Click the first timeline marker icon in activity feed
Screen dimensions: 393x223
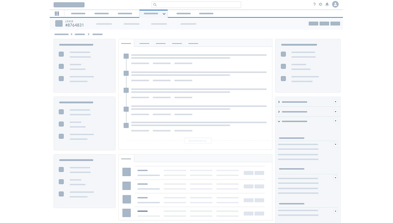(126, 56)
